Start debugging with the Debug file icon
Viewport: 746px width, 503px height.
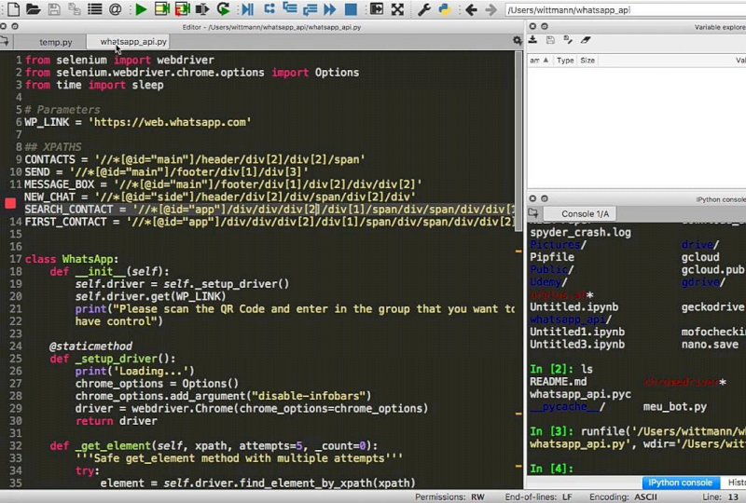tap(246, 9)
